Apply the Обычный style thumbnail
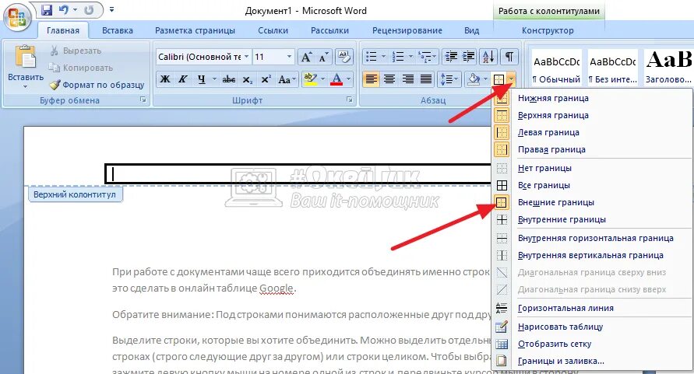This screenshot has height=374, width=694. (556, 67)
